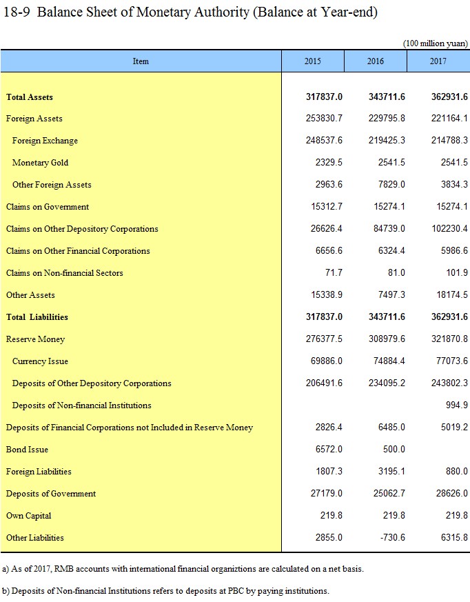
Task: Click 'Deposits of Other Depository Corporations' label
Action: [92, 383]
